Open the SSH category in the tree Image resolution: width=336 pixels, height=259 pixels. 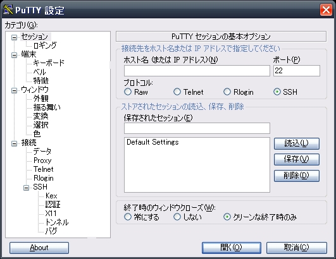[40, 187]
